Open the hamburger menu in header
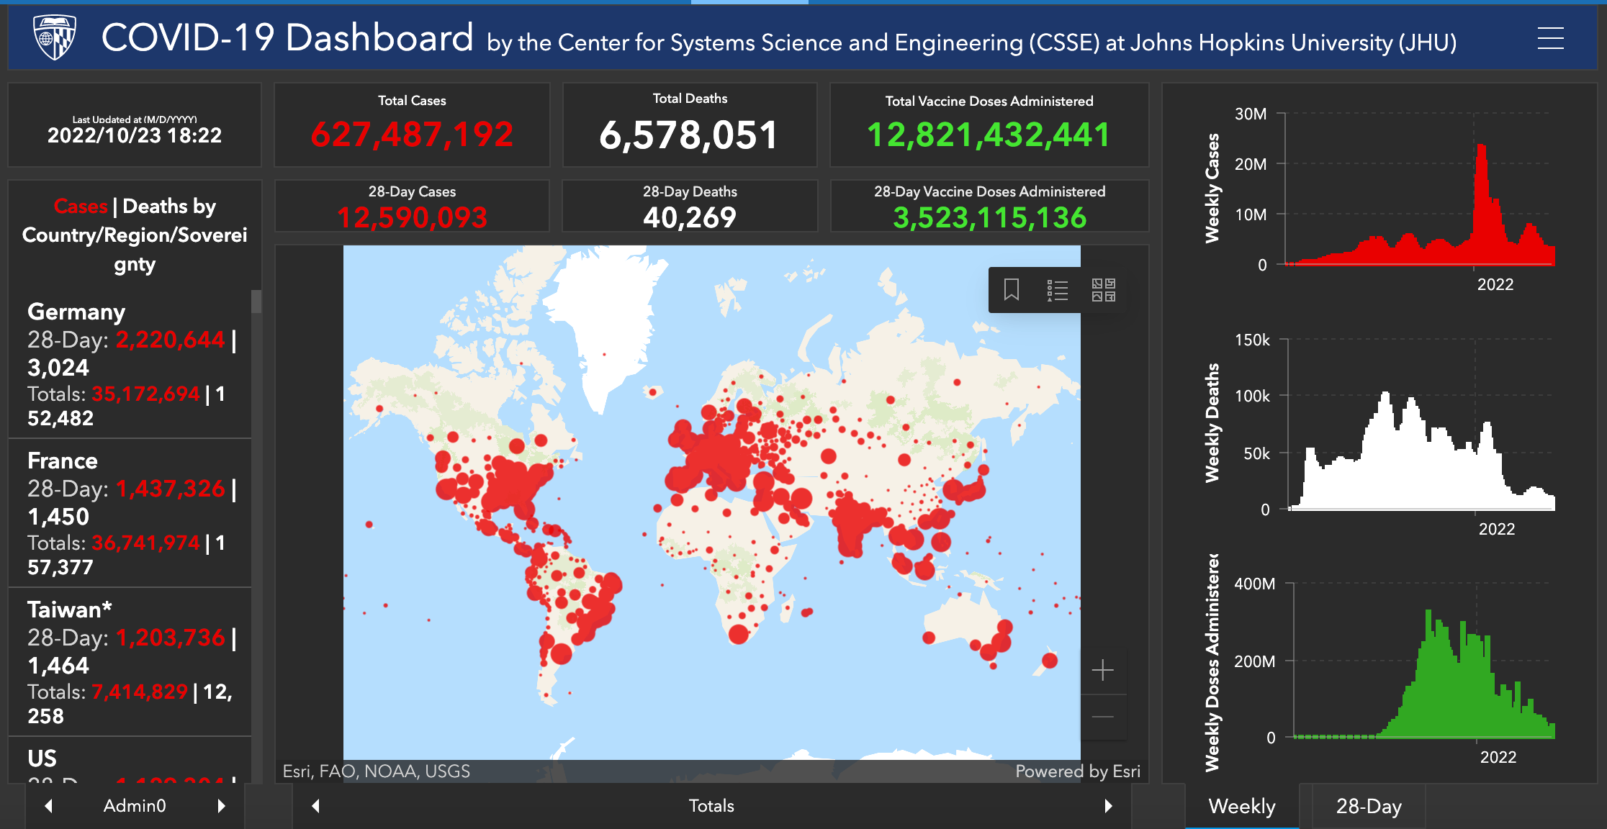 tap(1550, 38)
